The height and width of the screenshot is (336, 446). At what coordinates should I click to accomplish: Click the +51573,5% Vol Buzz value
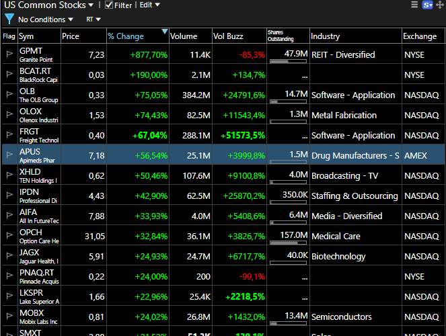pos(243,135)
